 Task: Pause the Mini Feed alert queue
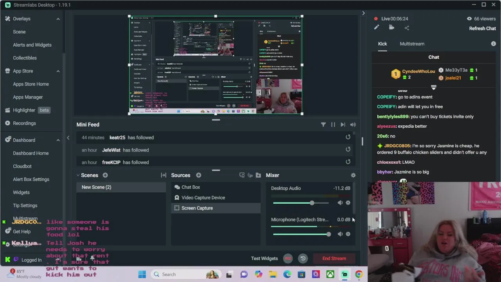(333, 125)
